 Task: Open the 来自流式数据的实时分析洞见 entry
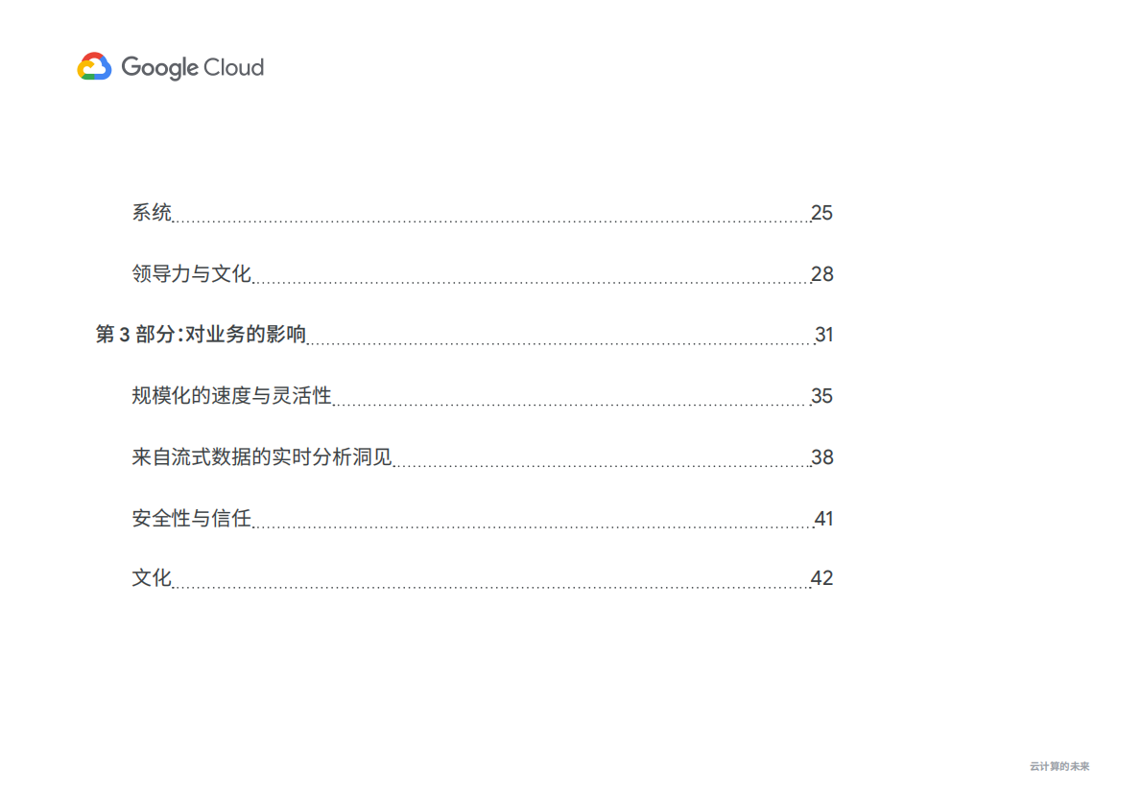click(x=262, y=457)
